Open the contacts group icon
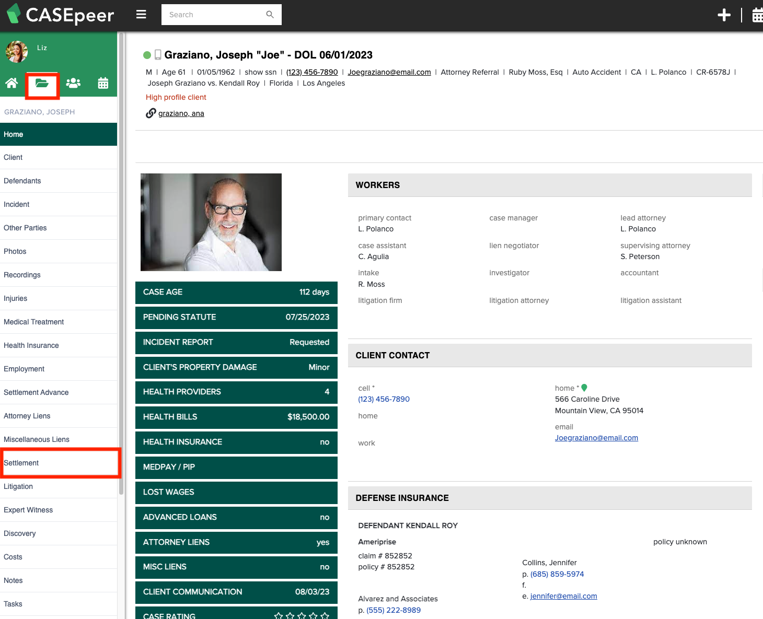 pos(73,83)
